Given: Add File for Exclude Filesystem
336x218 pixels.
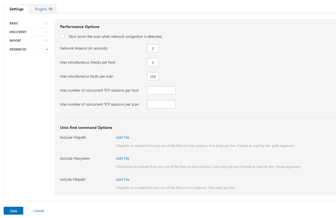Looking at the screenshot, I should tap(123, 159).
